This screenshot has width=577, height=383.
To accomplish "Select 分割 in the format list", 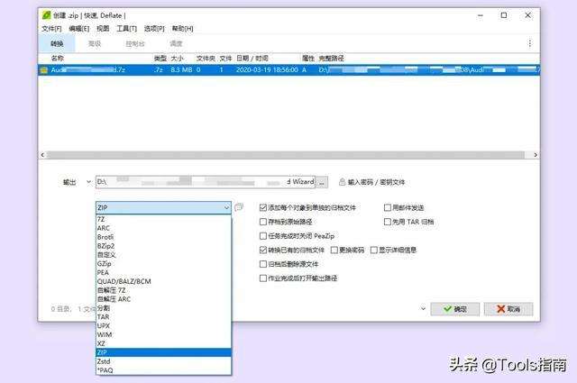I will 163,308.
